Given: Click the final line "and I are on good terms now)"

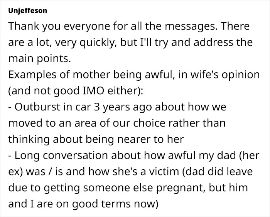Looking at the screenshot, I should pyautogui.click(x=83, y=204).
